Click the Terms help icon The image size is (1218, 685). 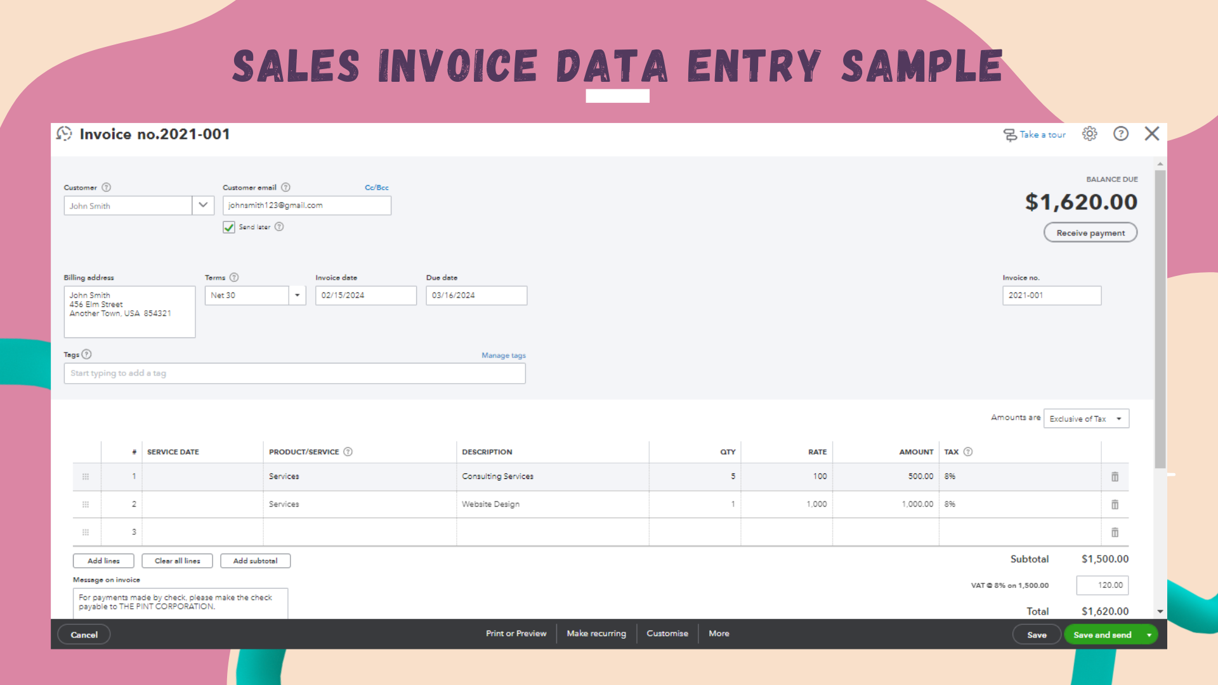tap(234, 277)
